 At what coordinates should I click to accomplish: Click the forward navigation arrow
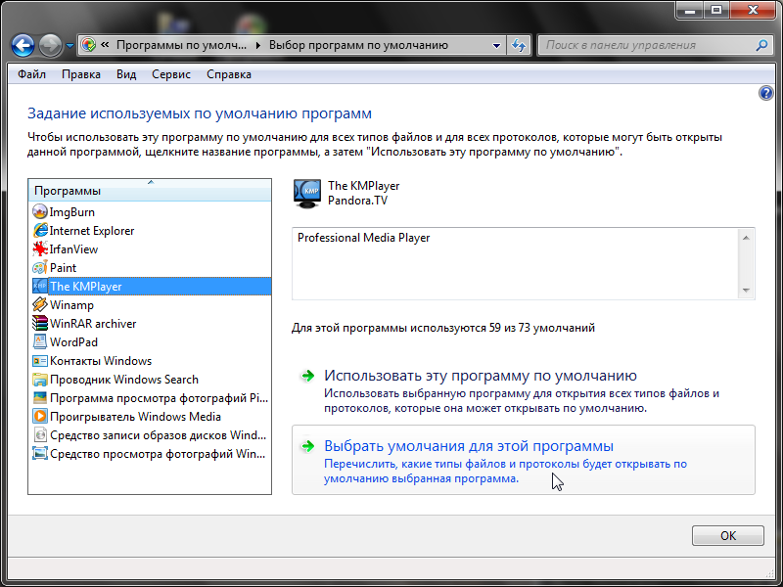coord(51,45)
